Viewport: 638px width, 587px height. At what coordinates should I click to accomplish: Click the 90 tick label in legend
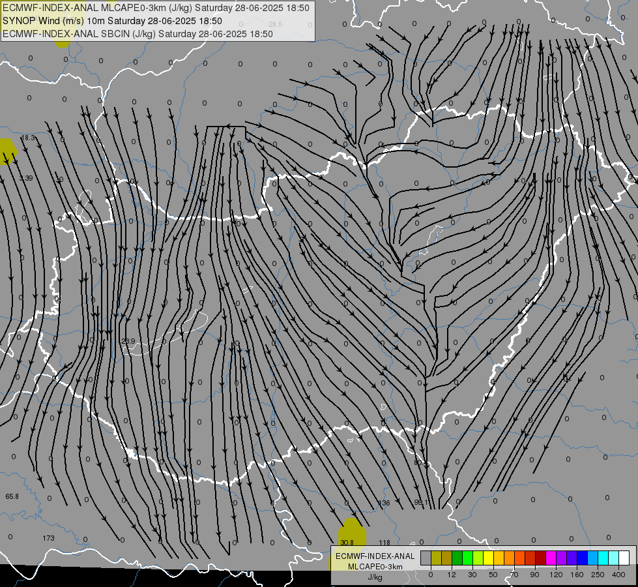534,575
